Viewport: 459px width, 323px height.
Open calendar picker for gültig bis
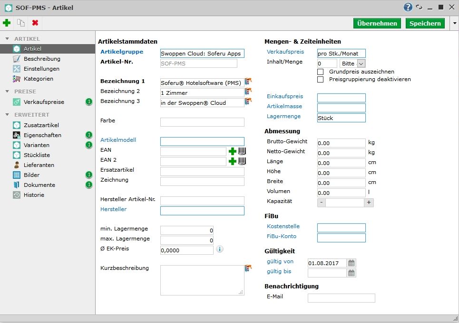click(x=352, y=273)
